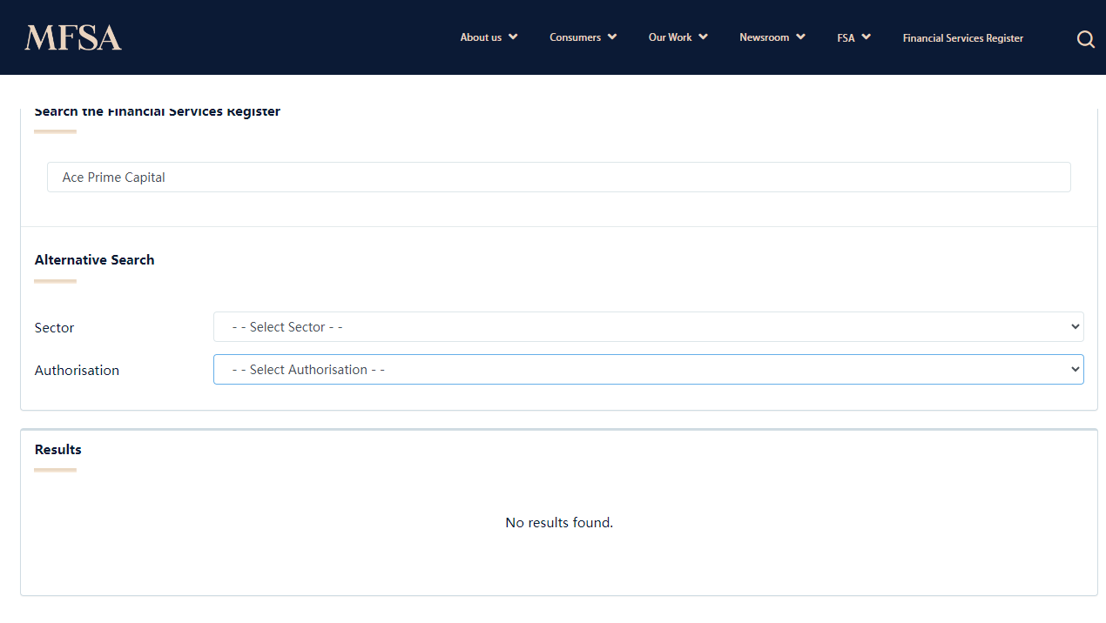
Task: Open the Newsroom menu label
Action: (764, 37)
